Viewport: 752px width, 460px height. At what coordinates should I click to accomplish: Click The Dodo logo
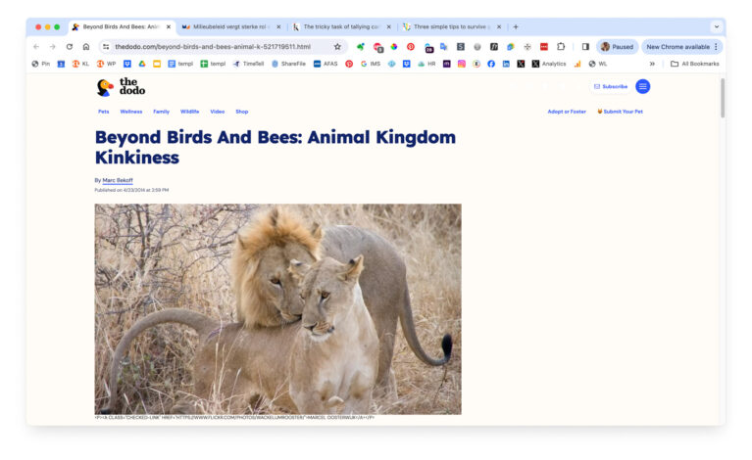tap(119, 87)
